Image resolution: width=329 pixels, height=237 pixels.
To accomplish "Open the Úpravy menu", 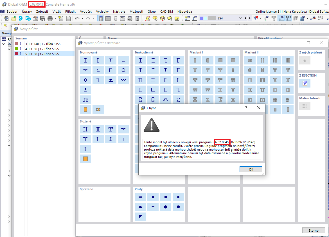I will 27,12.
